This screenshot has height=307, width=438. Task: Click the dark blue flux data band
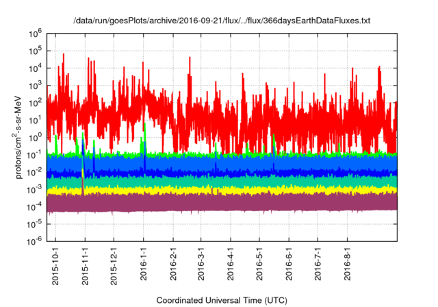click(x=222, y=173)
